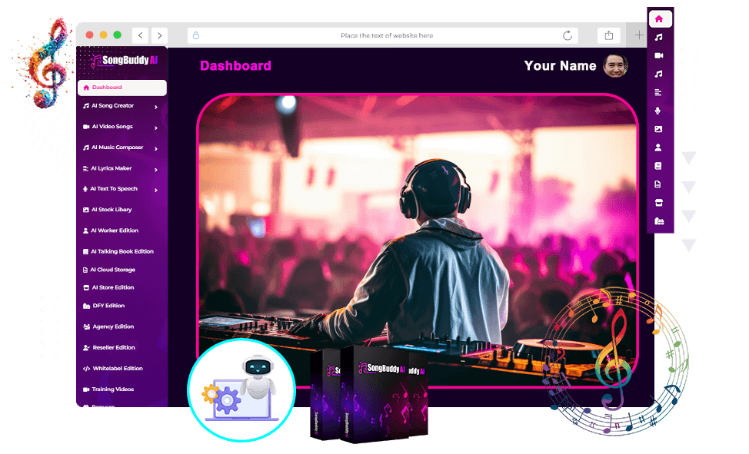The height and width of the screenshot is (454, 749).
Task: Click the SongBuddy AI logo in sidebar
Action: coord(122,61)
